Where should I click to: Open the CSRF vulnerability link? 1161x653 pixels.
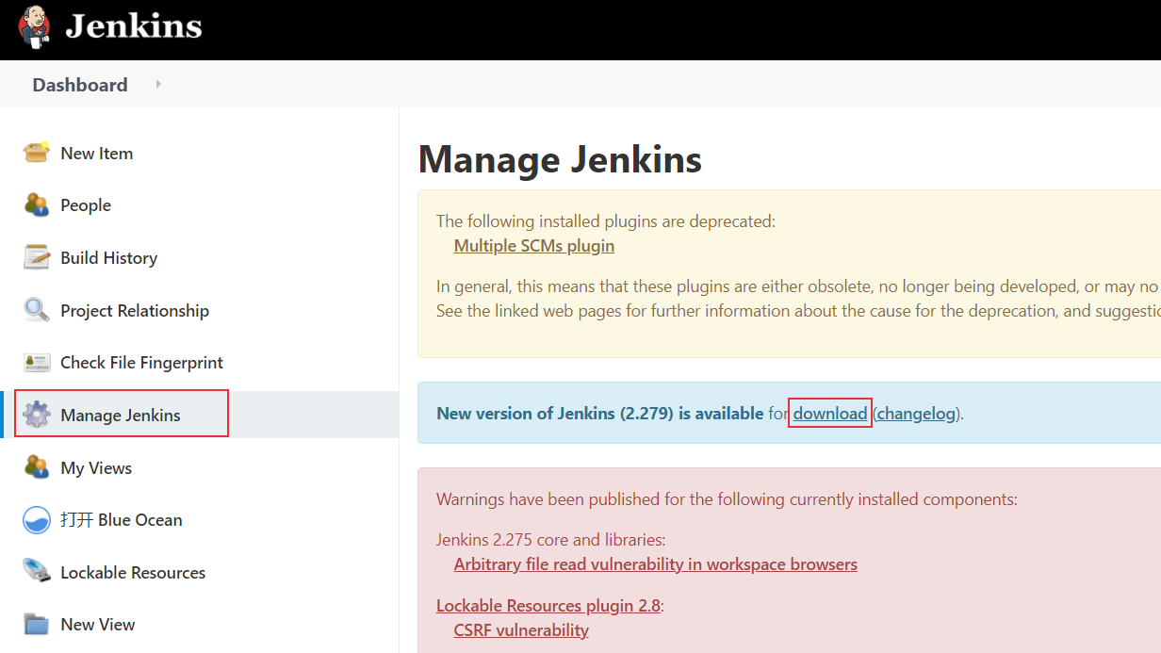tap(521, 630)
